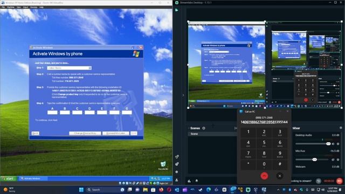Open the Windows XP Start menu

9,178
